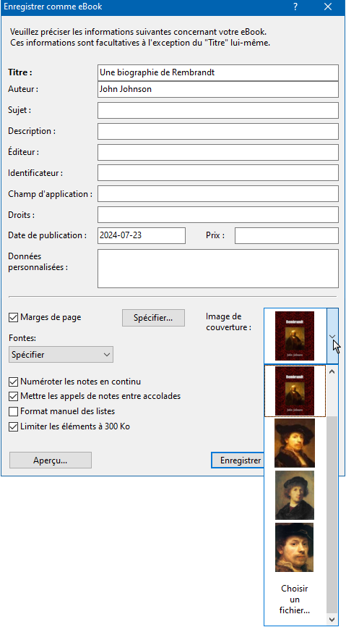Disable Limiter les éléments à 300 Ko
This screenshot has height=627, width=346.
pos(13,426)
